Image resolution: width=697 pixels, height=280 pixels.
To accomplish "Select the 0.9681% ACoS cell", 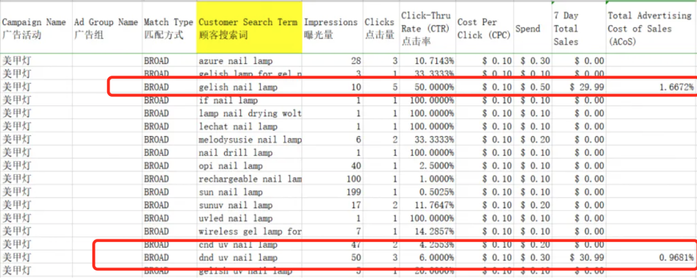I will (651, 258).
